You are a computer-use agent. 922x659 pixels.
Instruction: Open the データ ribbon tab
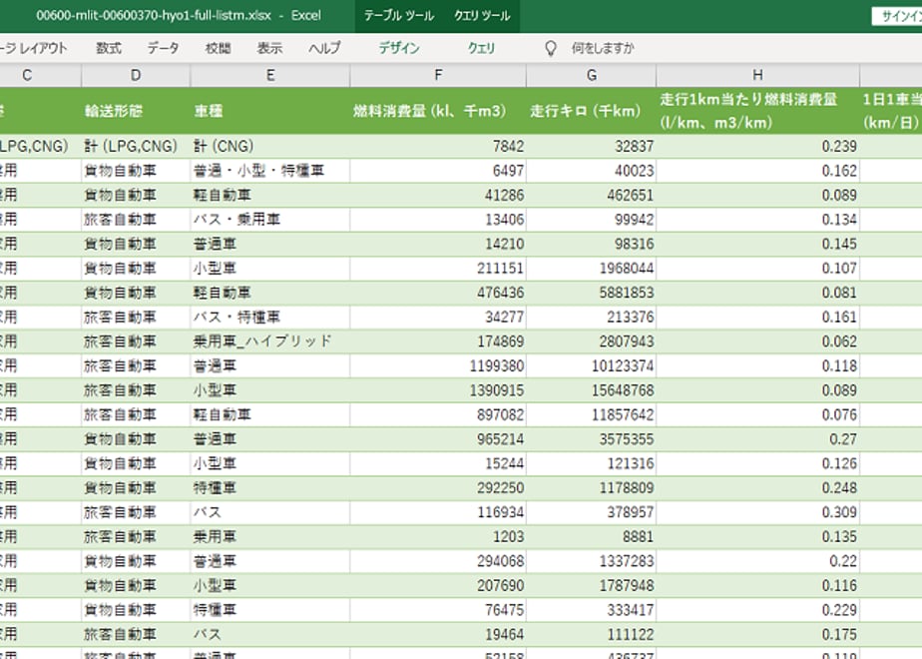(x=163, y=48)
